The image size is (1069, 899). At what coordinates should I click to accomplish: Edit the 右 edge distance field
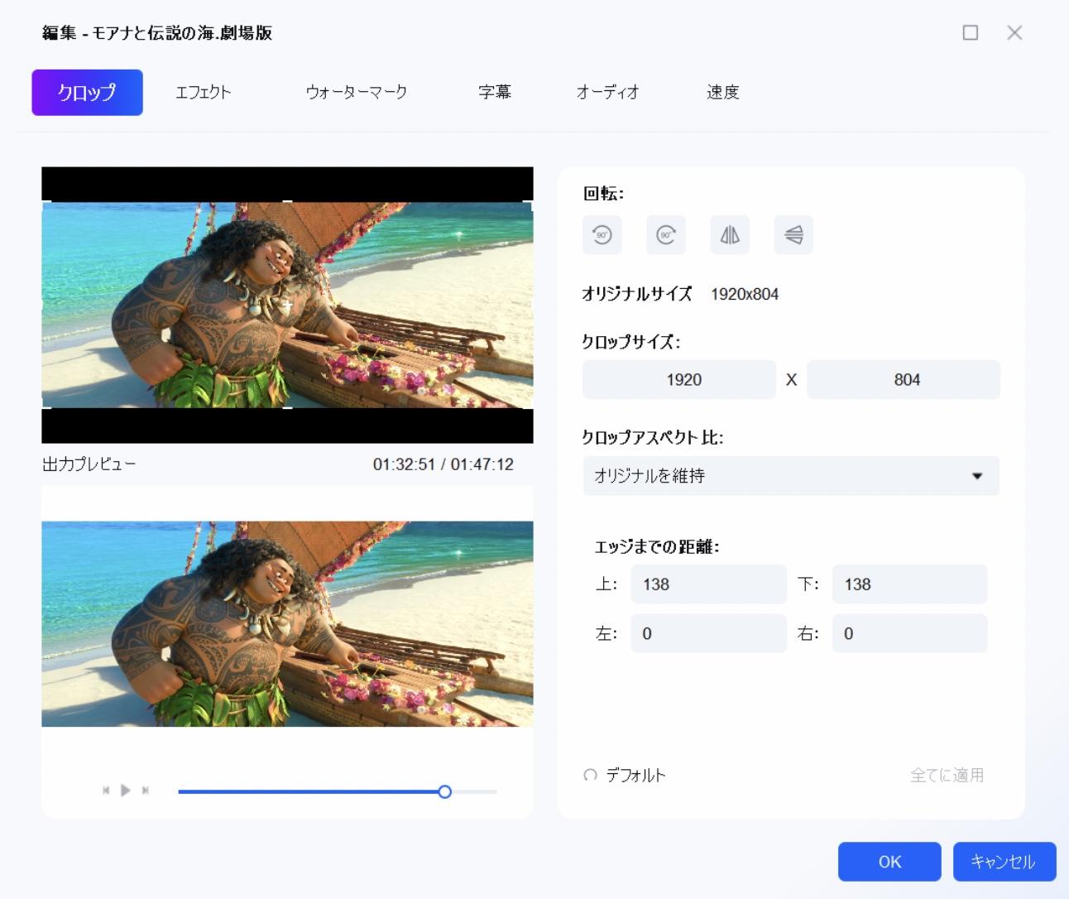910,633
